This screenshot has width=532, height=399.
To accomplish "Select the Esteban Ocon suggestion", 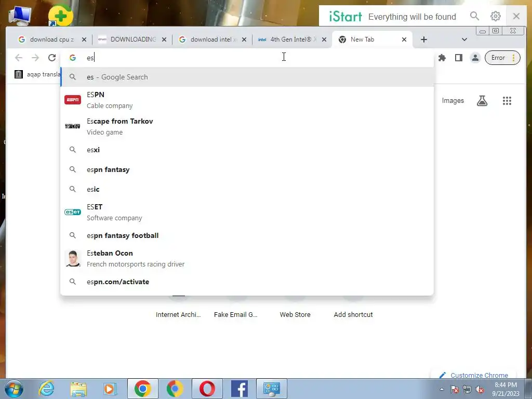I will pos(247,259).
